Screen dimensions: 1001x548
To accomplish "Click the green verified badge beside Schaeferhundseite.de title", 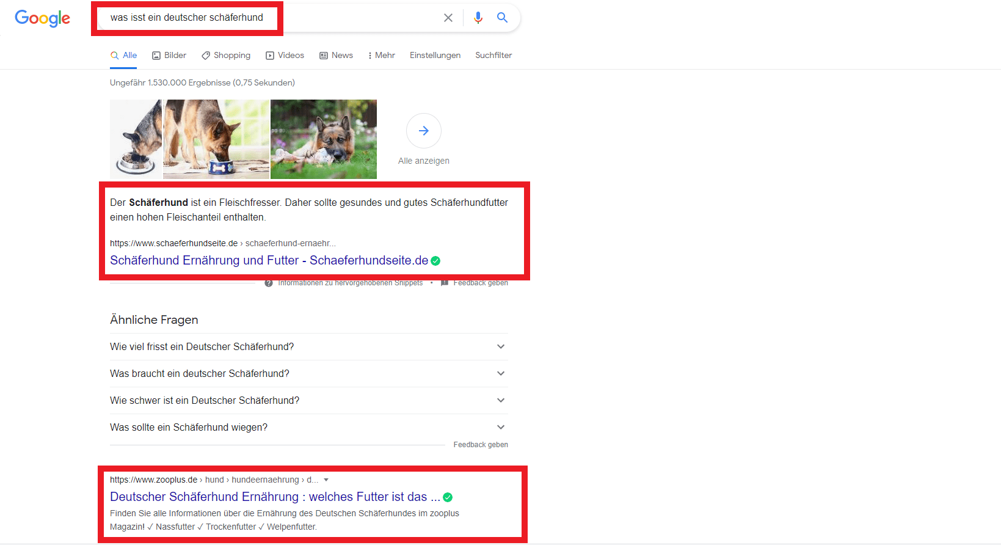I will click(435, 261).
